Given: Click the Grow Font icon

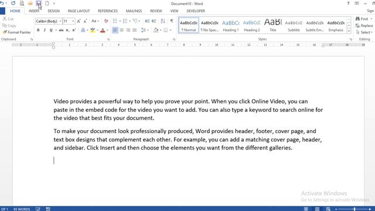Looking at the screenshot, I should (x=79, y=21).
